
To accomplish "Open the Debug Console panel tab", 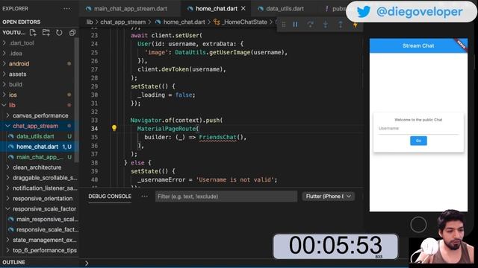I will pos(110,197).
